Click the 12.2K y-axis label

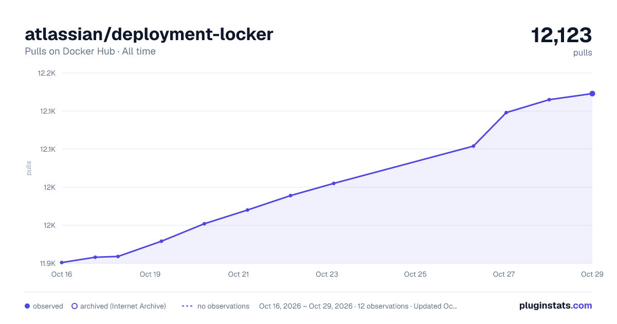(x=46, y=73)
